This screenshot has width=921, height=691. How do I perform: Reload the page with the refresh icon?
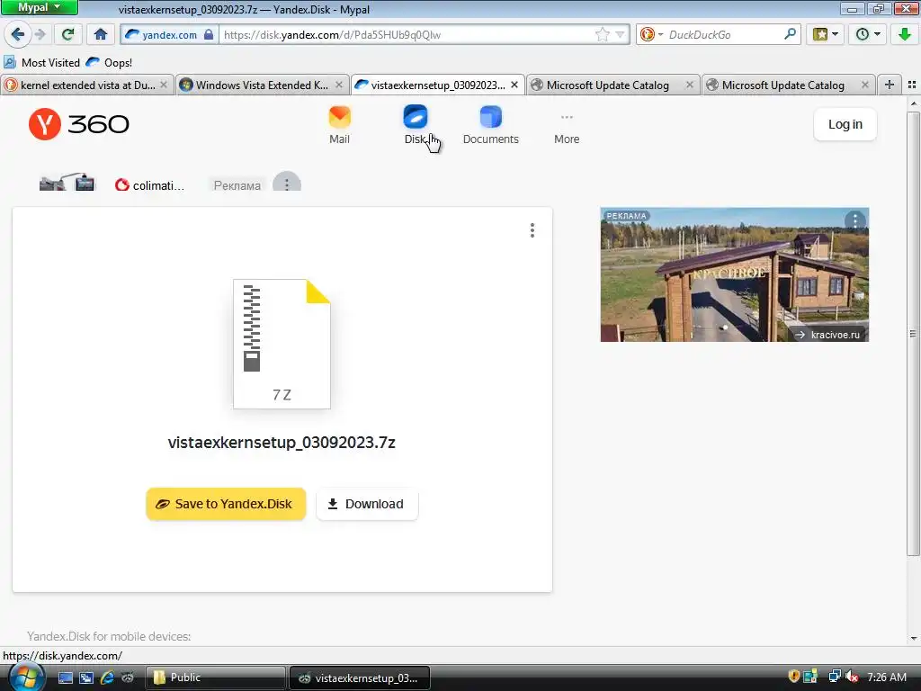68,35
